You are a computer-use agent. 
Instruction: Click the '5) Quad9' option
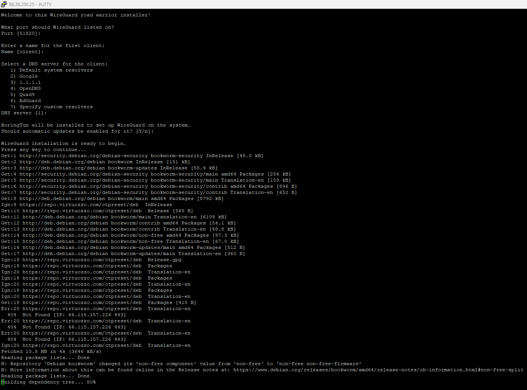pyautogui.click(x=23, y=94)
